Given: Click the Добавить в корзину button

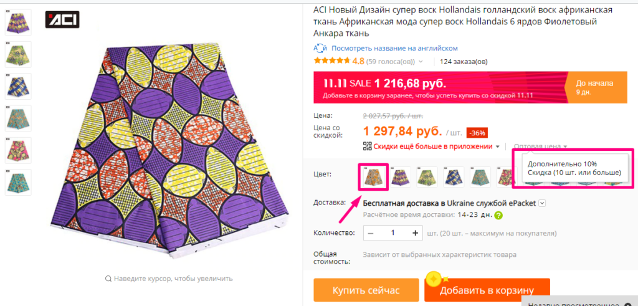Looking at the screenshot, I should [x=487, y=290].
